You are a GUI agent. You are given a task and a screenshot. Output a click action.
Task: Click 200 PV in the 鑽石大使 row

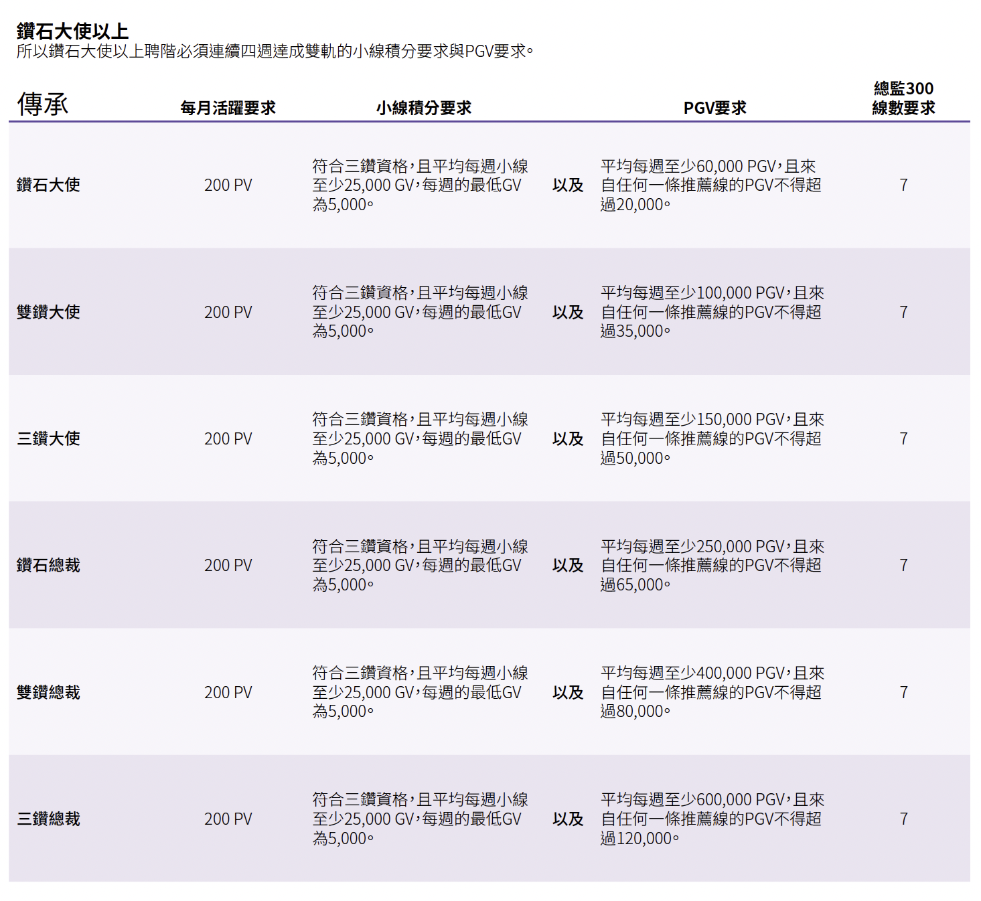click(x=228, y=185)
